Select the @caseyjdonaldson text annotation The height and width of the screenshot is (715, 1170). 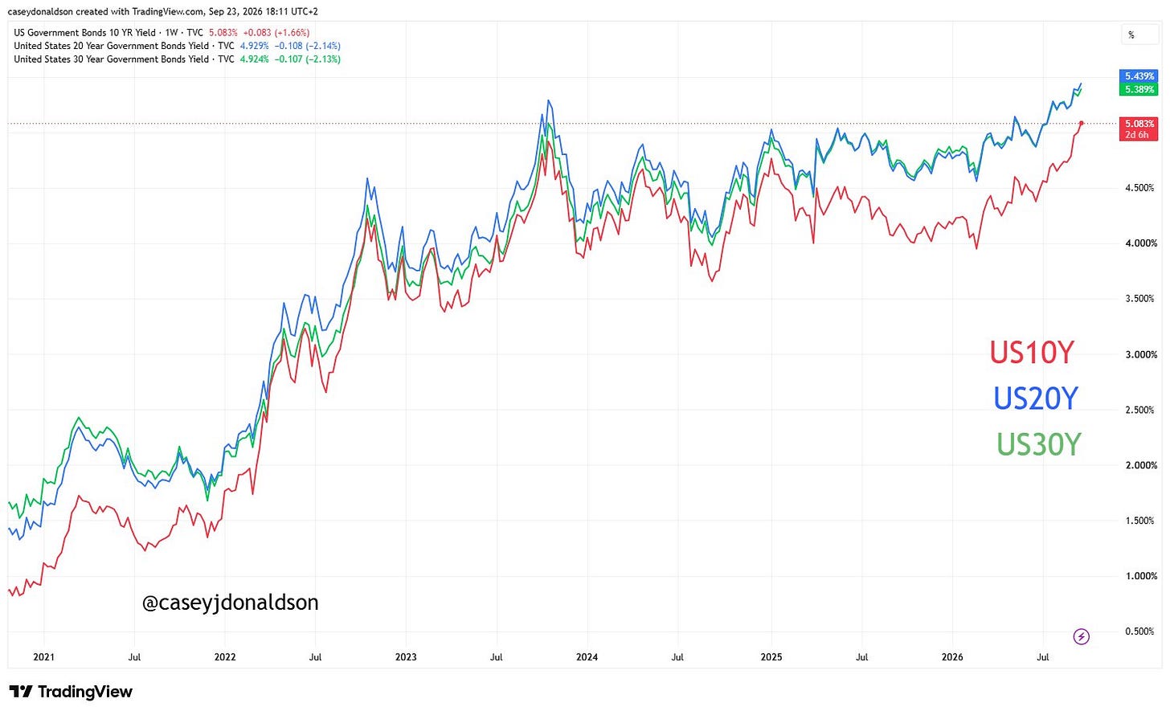(x=230, y=603)
